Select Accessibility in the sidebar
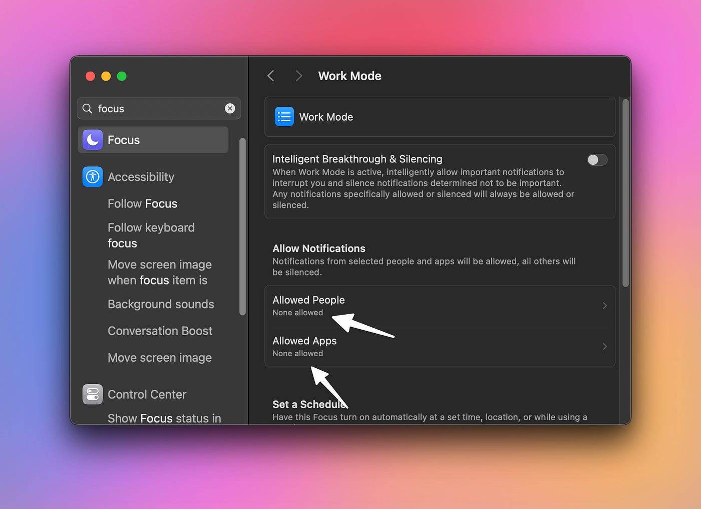The image size is (701, 509). coord(141,177)
